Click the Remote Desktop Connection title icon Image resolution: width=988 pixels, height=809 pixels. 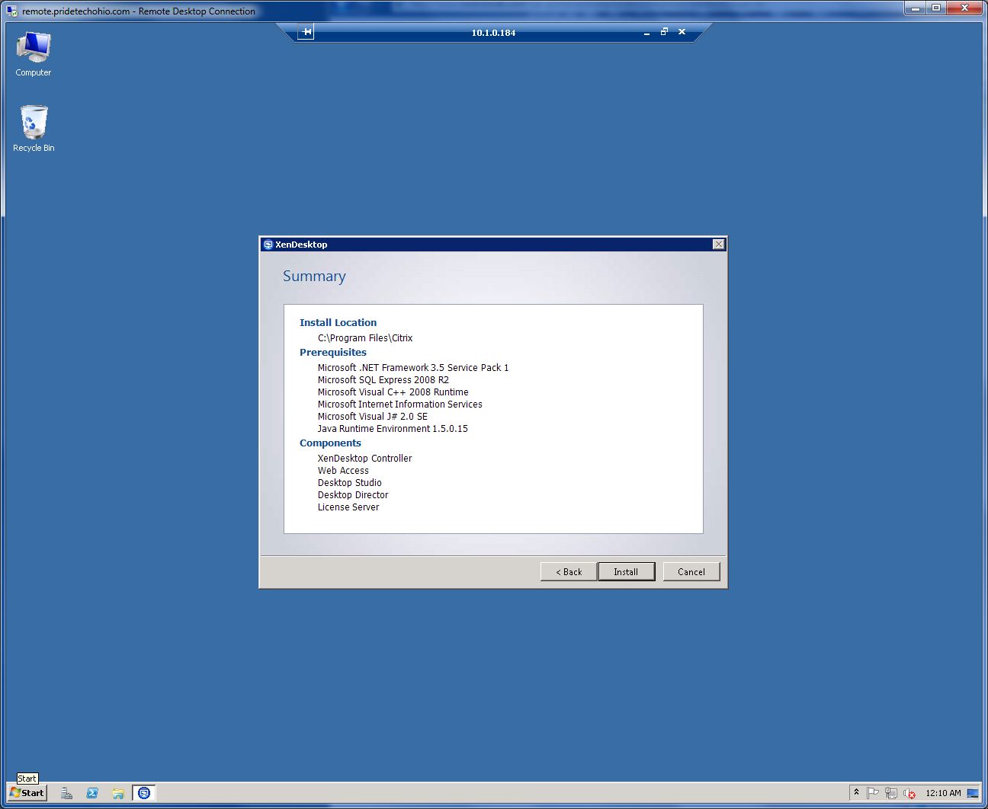point(11,11)
